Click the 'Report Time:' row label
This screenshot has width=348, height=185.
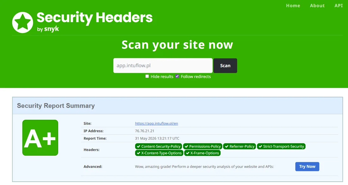[95, 138]
